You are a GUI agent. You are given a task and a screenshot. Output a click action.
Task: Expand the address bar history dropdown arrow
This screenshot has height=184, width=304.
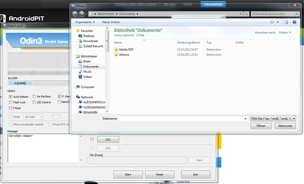pyautogui.click(x=241, y=14)
